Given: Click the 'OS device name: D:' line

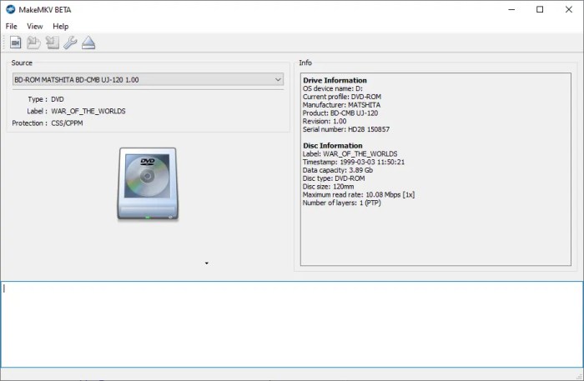Looking at the screenshot, I should point(333,88).
